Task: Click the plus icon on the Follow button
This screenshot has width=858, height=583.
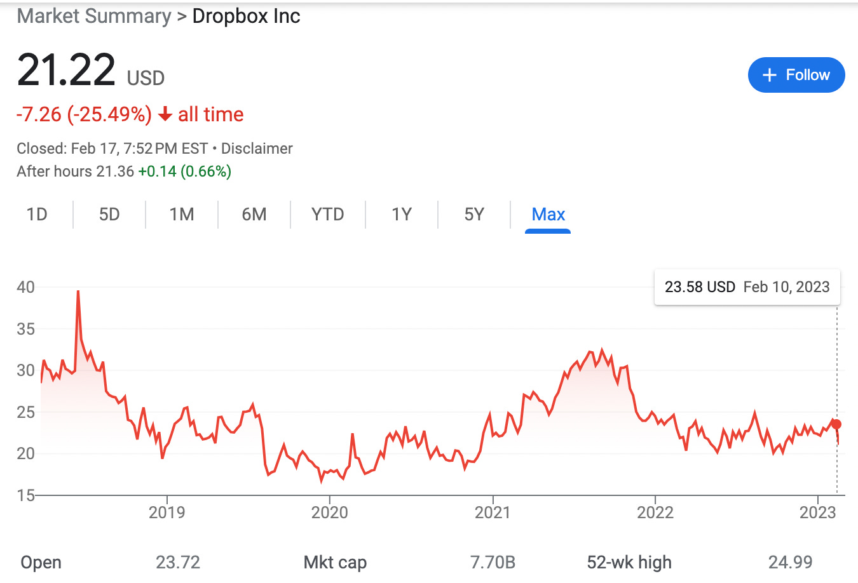Action: click(x=769, y=74)
